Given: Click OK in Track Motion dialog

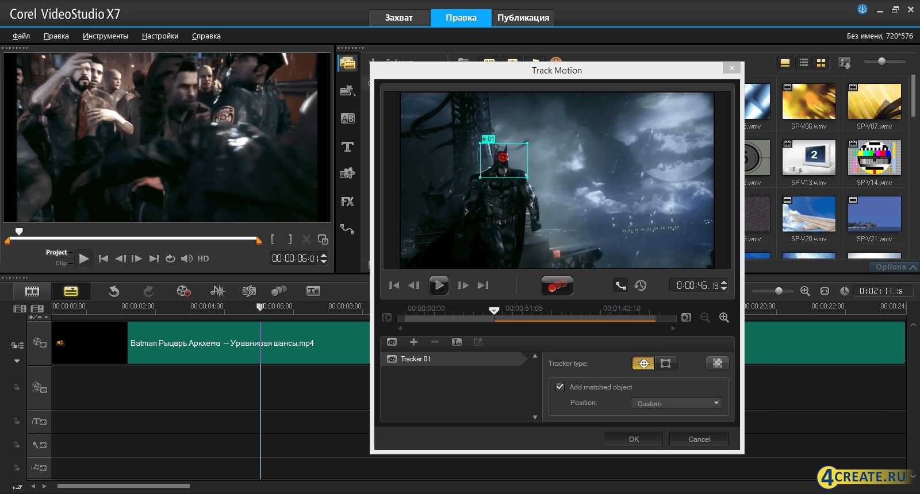Looking at the screenshot, I should pos(634,439).
